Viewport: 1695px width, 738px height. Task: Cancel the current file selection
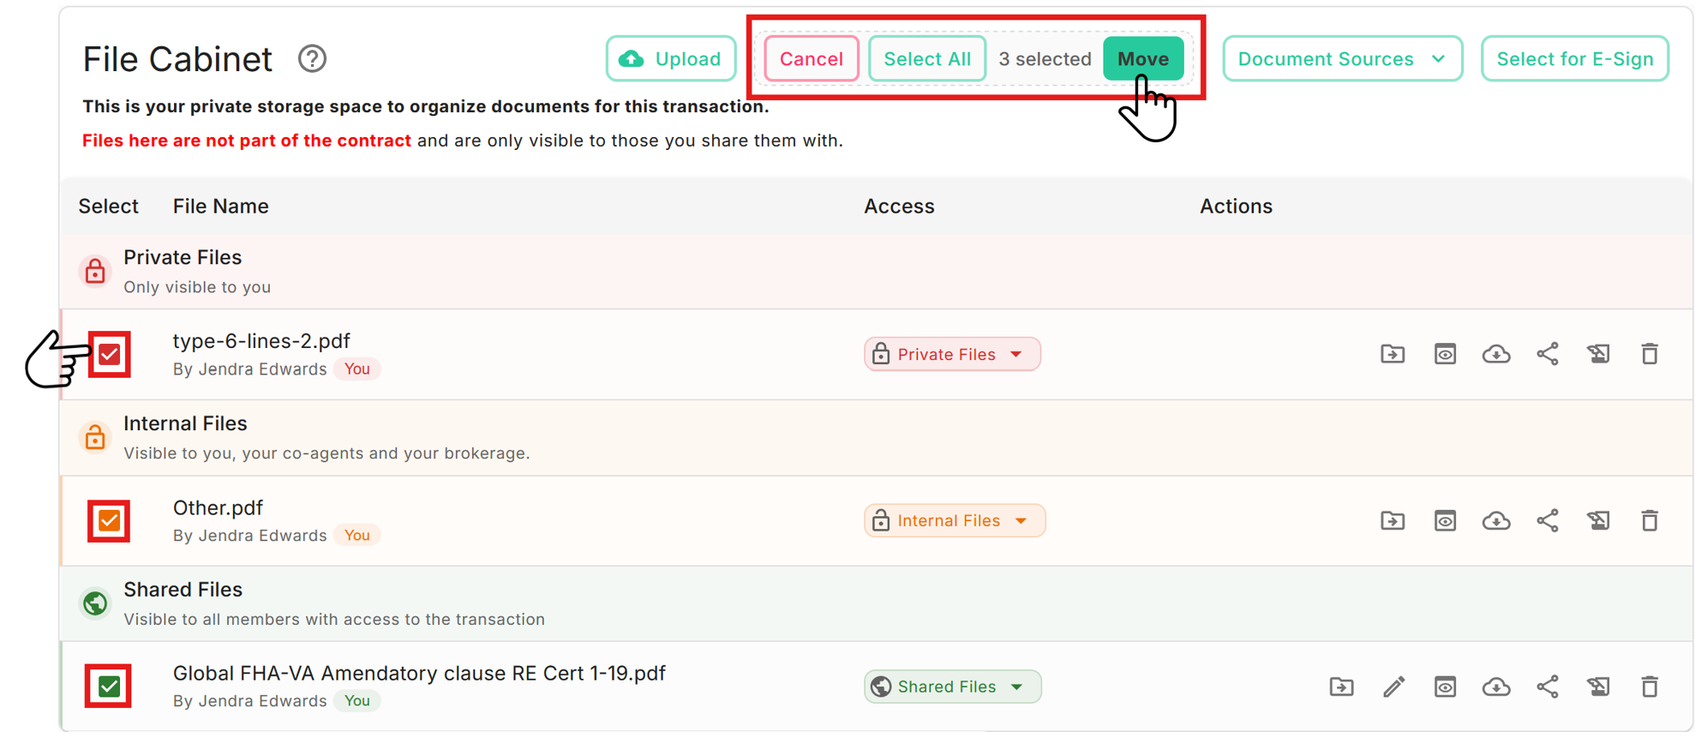[x=811, y=59]
